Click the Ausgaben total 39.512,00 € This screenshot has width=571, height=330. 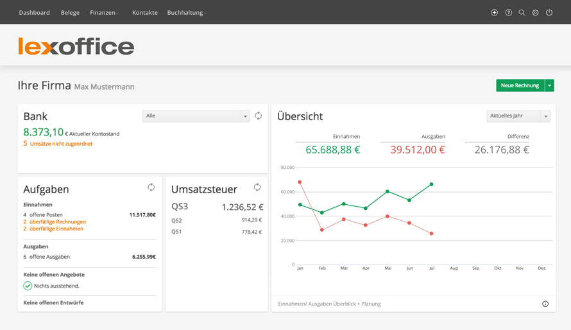click(x=417, y=150)
